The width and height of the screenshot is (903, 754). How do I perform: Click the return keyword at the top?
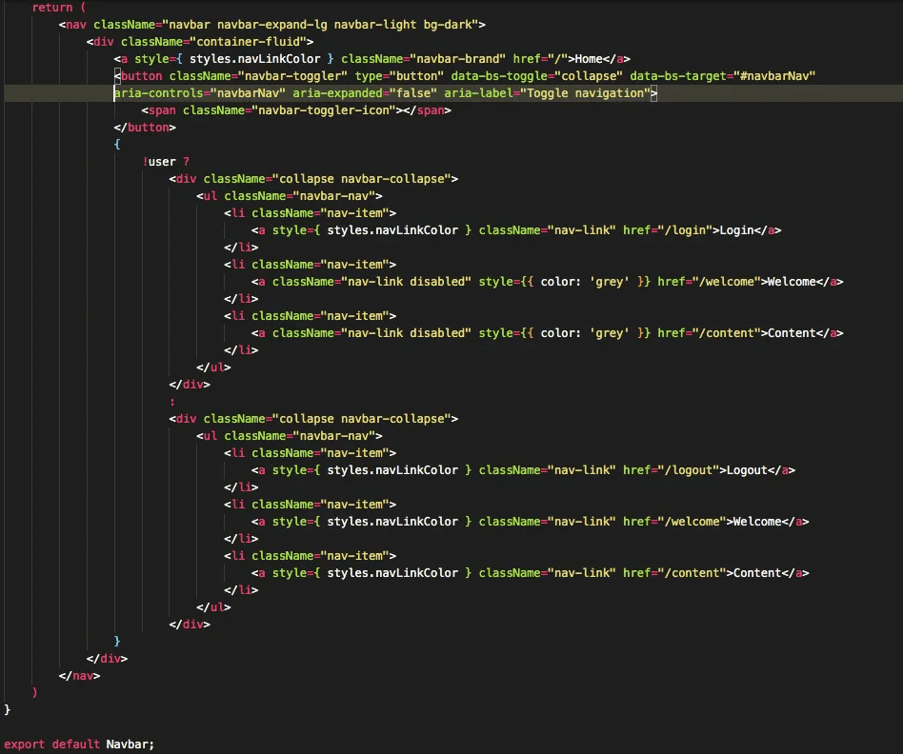(x=51, y=7)
